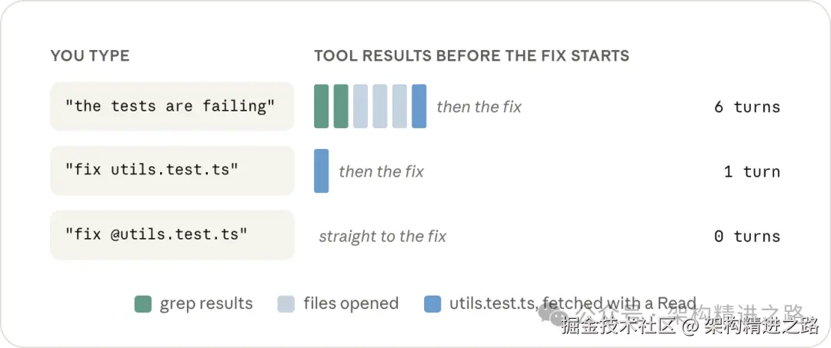Click the "grep results" legend label
Image resolution: width=831 pixels, height=348 pixels.
[207, 303]
